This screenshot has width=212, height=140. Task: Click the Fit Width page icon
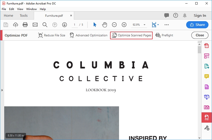pyautogui.click(x=154, y=25)
